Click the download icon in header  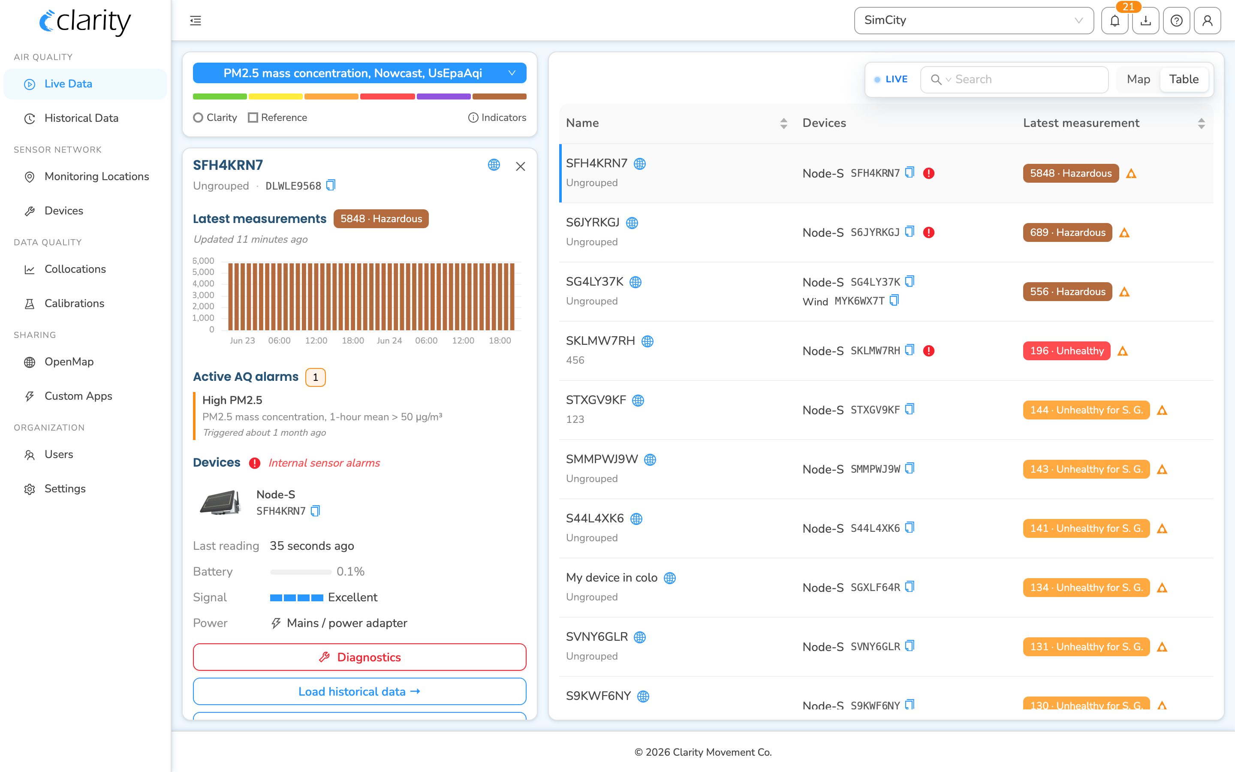click(x=1146, y=21)
